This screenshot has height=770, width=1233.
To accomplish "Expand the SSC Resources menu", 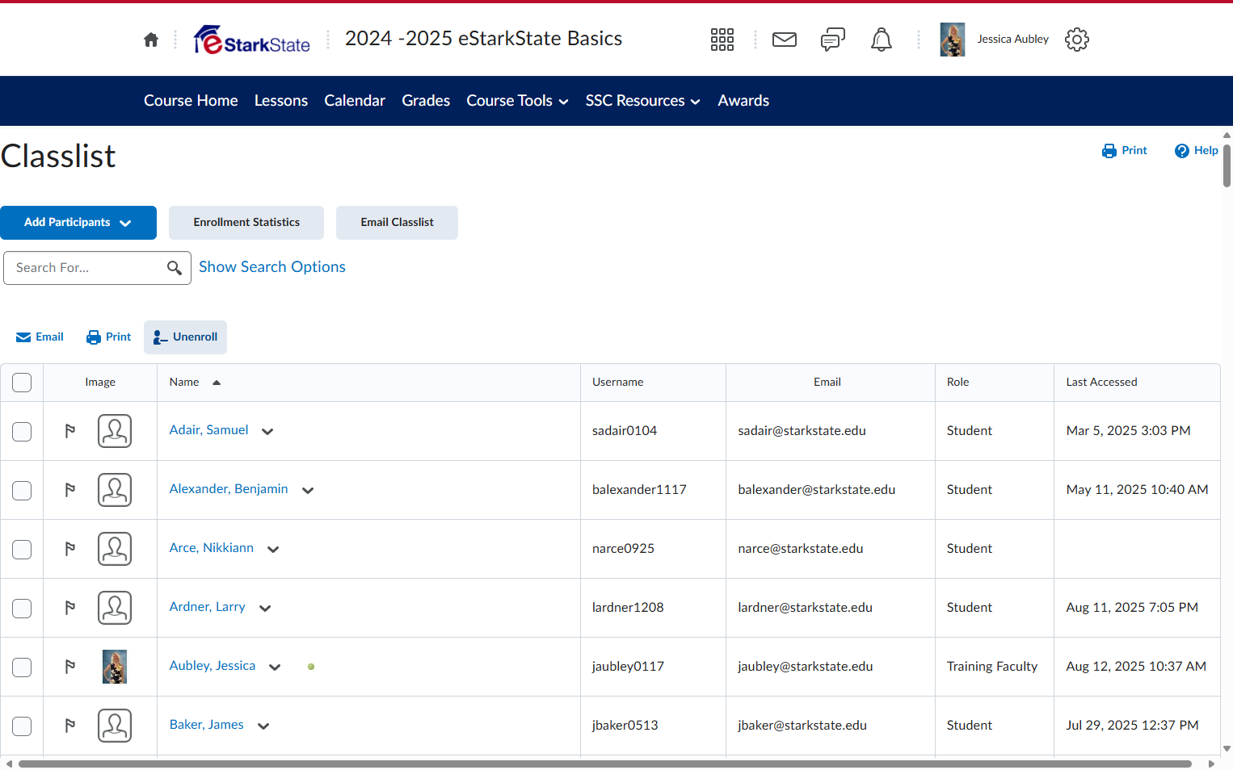I will coord(642,101).
